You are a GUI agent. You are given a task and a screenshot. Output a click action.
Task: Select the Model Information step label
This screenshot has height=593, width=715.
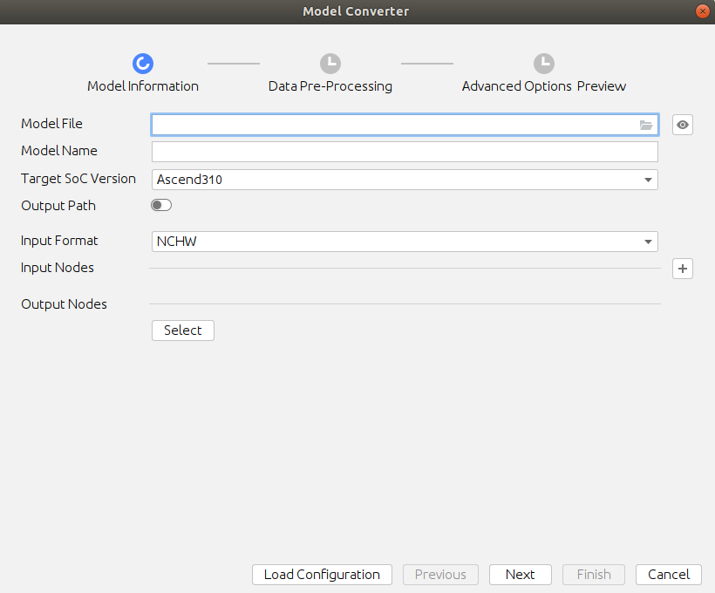[x=143, y=86]
